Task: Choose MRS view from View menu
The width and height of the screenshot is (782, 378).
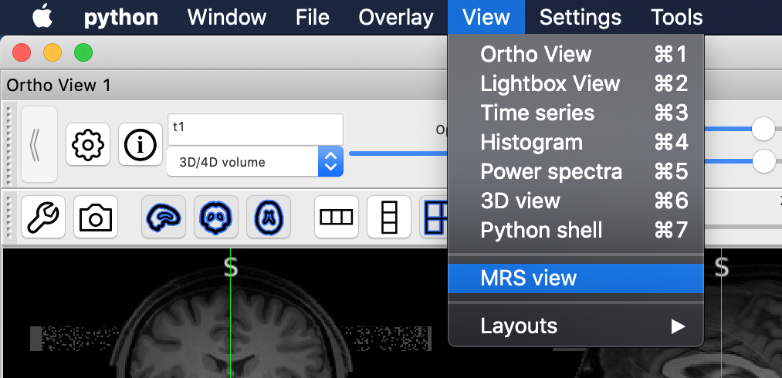Action: coord(575,278)
